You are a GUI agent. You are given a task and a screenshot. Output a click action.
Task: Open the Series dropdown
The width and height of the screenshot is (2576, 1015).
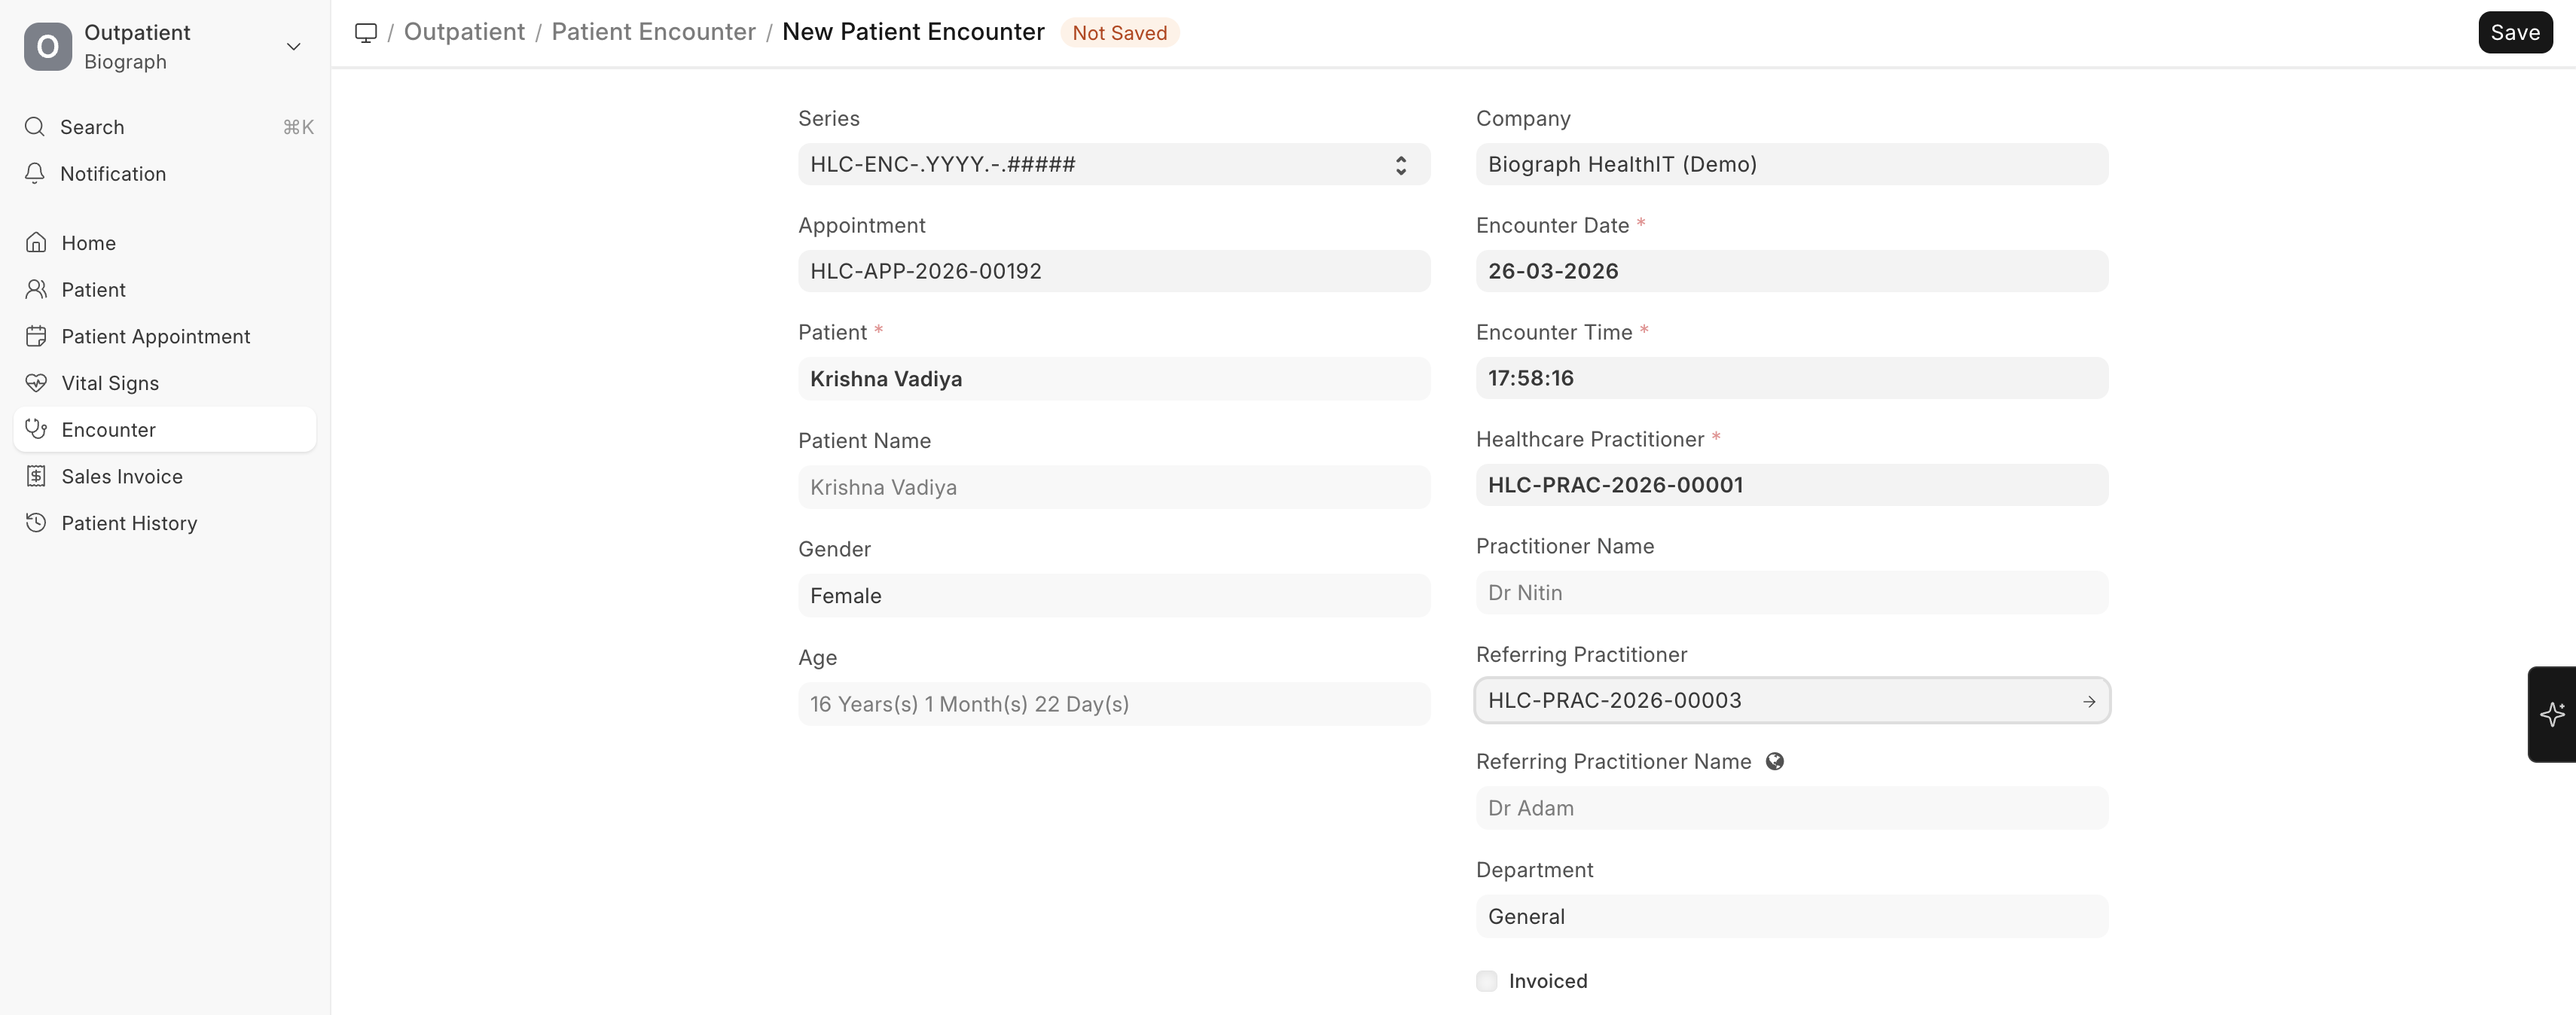click(x=1113, y=165)
